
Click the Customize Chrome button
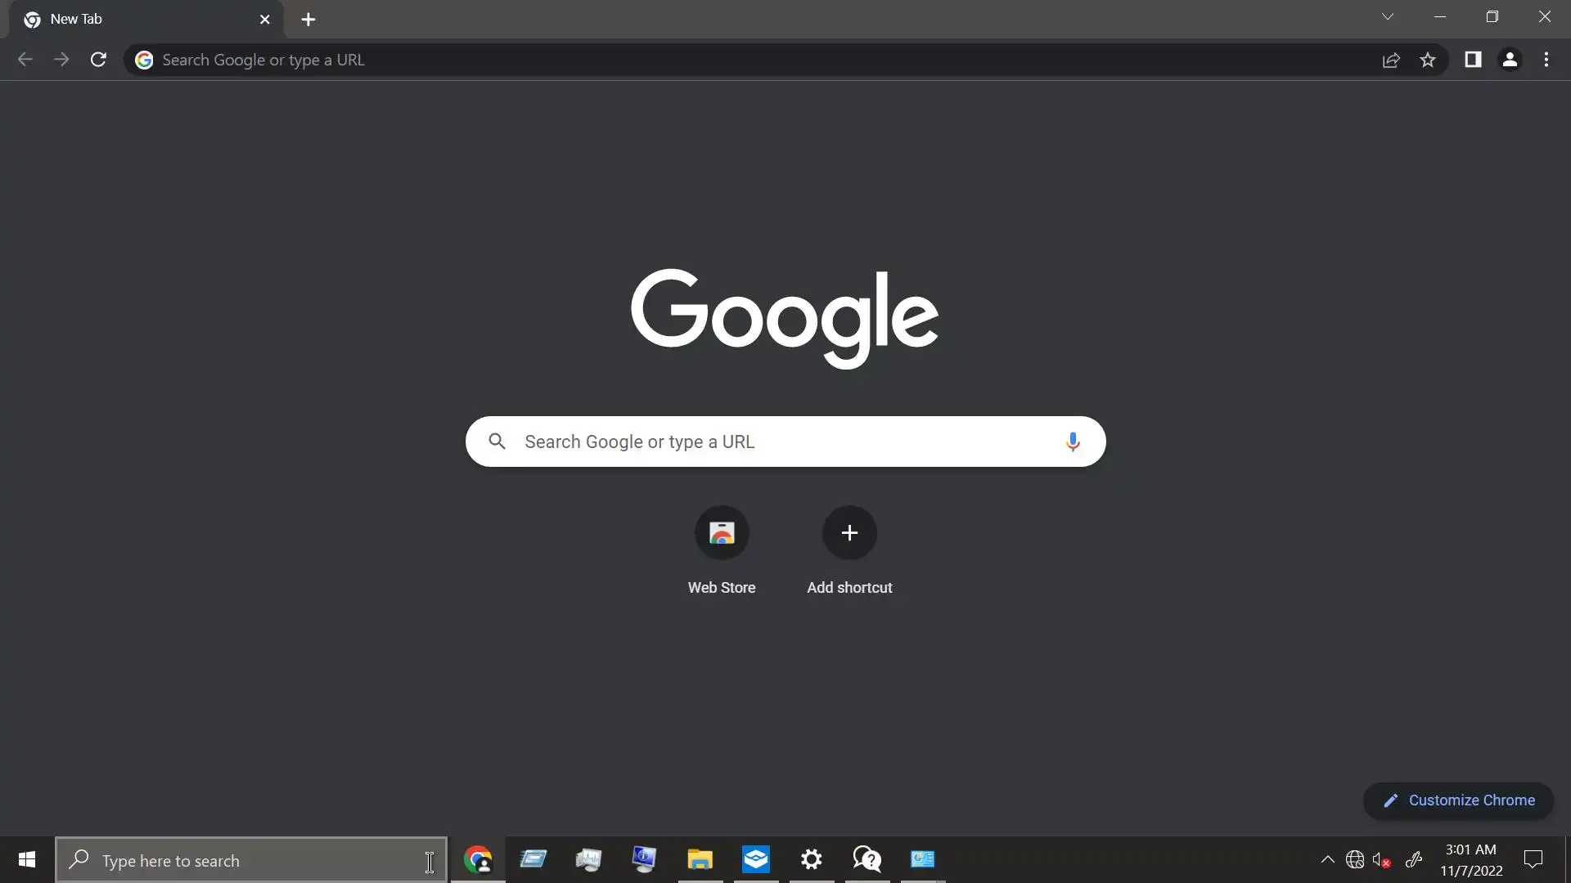pos(1458,800)
